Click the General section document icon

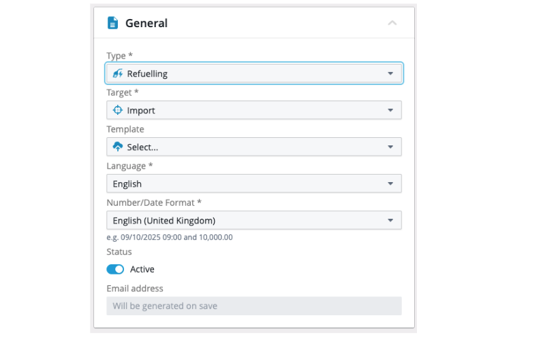click(x=112, y=23)
